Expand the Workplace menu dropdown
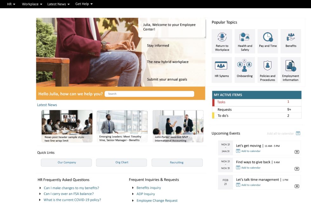The width and height of the screenshot is (311, 204). (31, 4)
